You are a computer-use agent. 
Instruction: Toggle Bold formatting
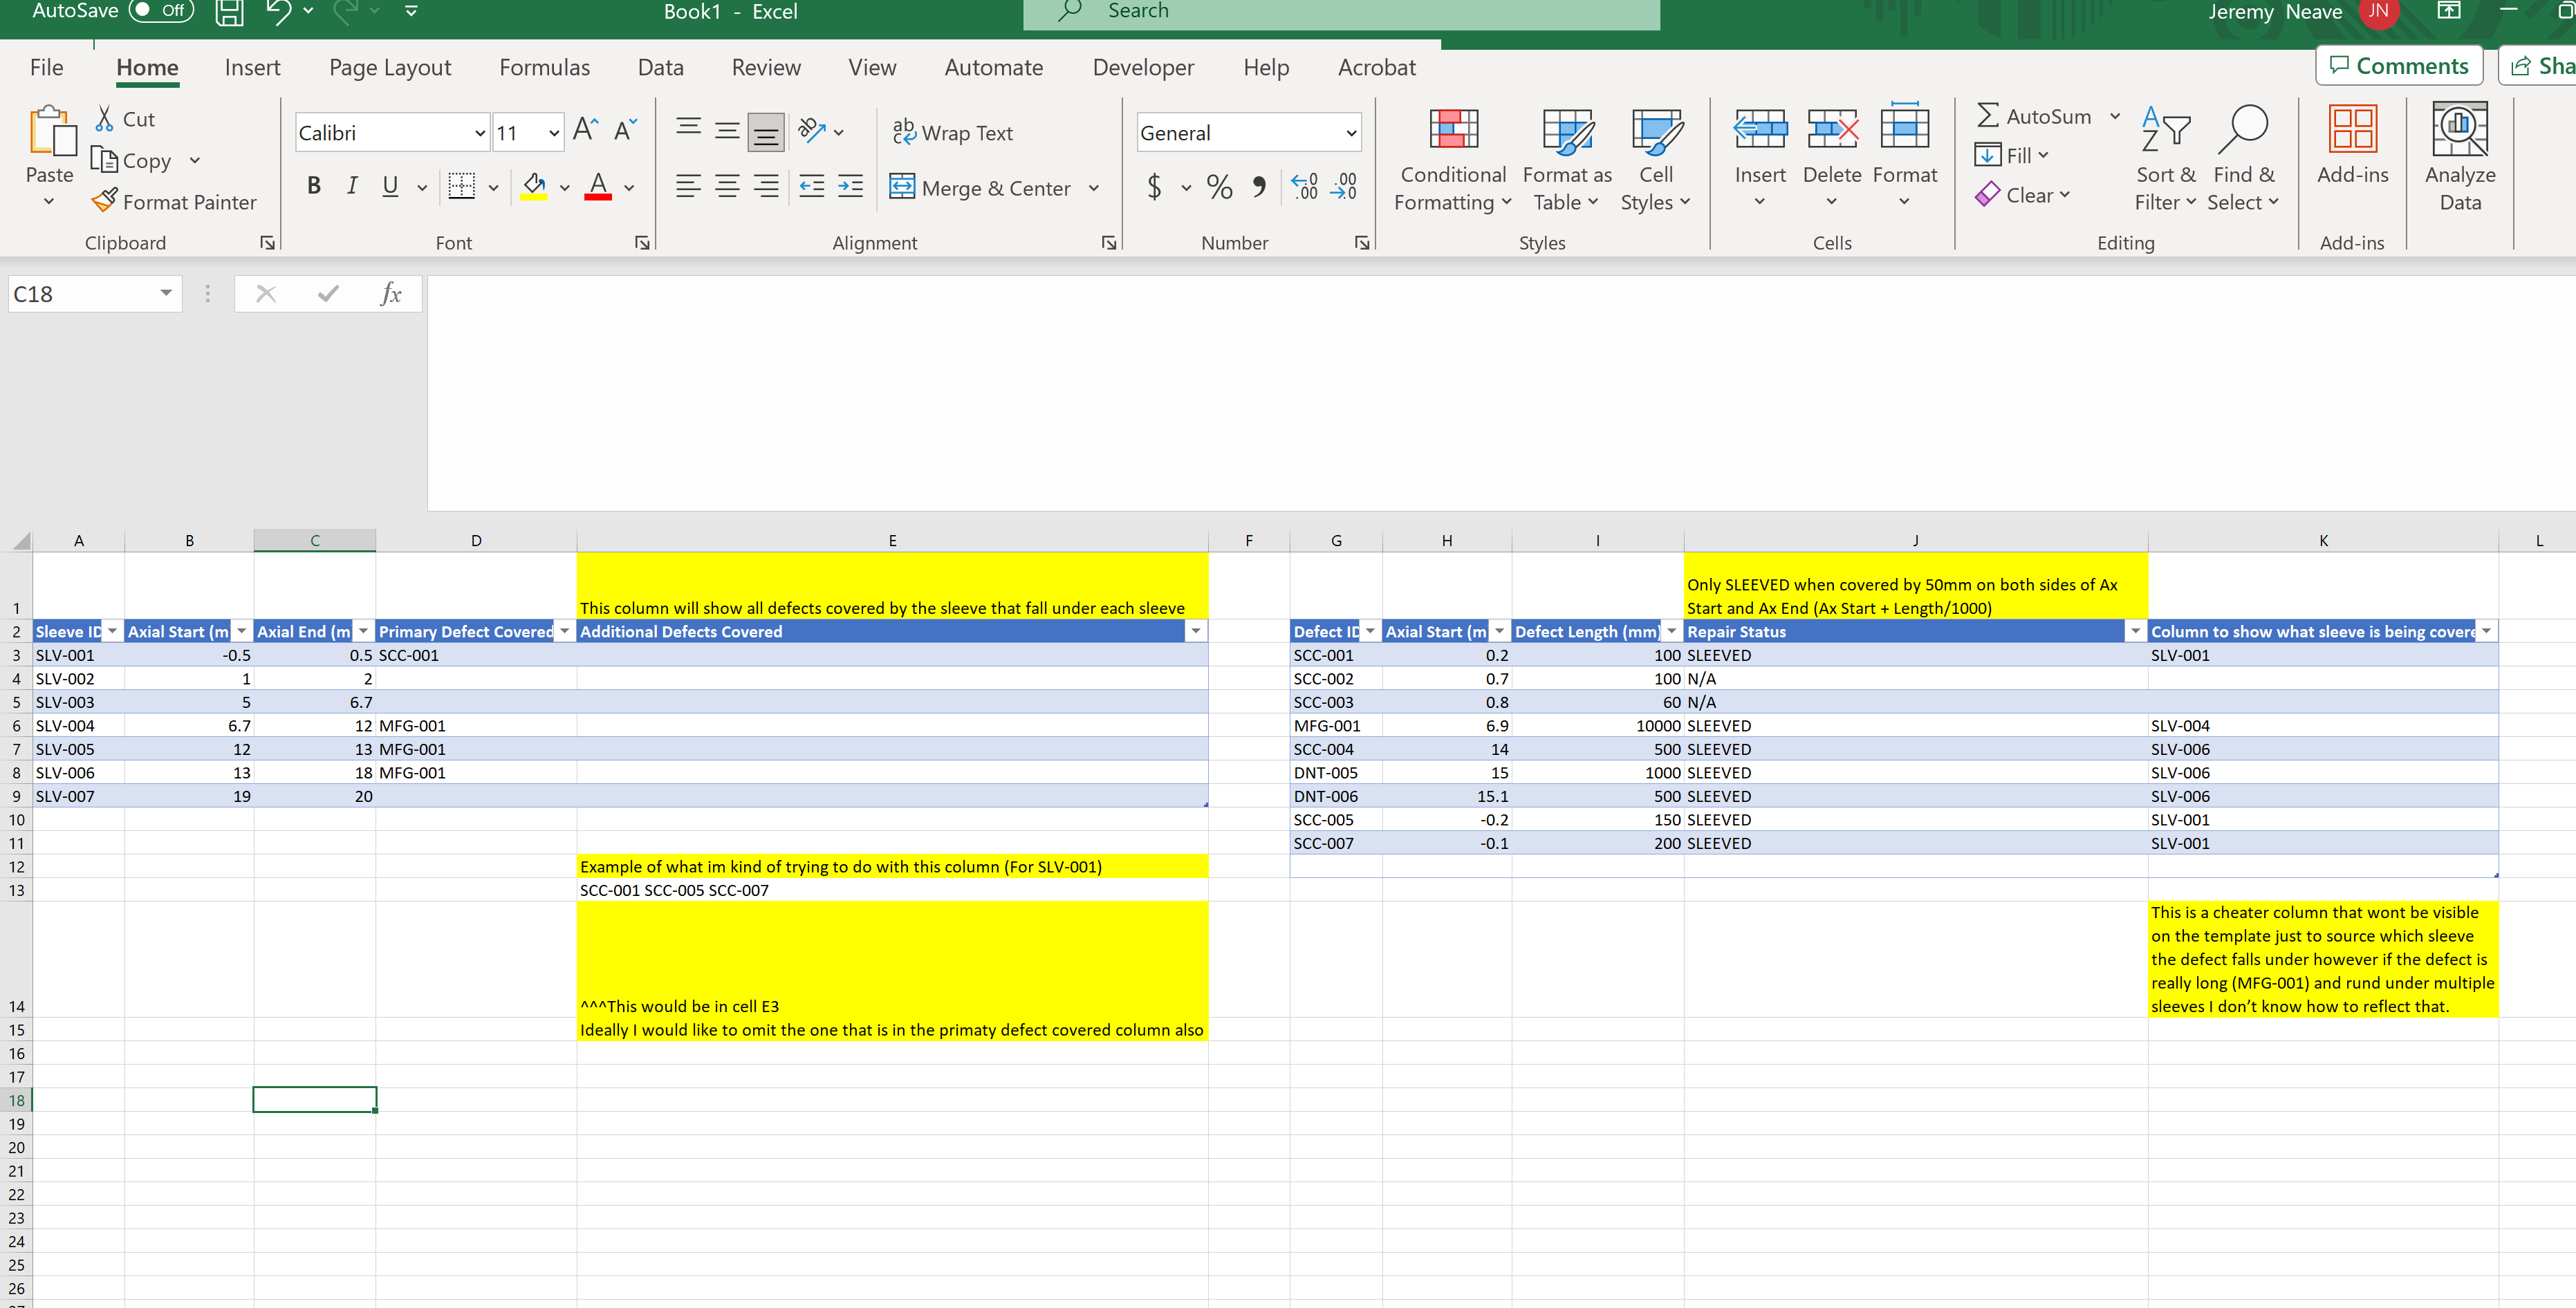click(x=314, y=187)
